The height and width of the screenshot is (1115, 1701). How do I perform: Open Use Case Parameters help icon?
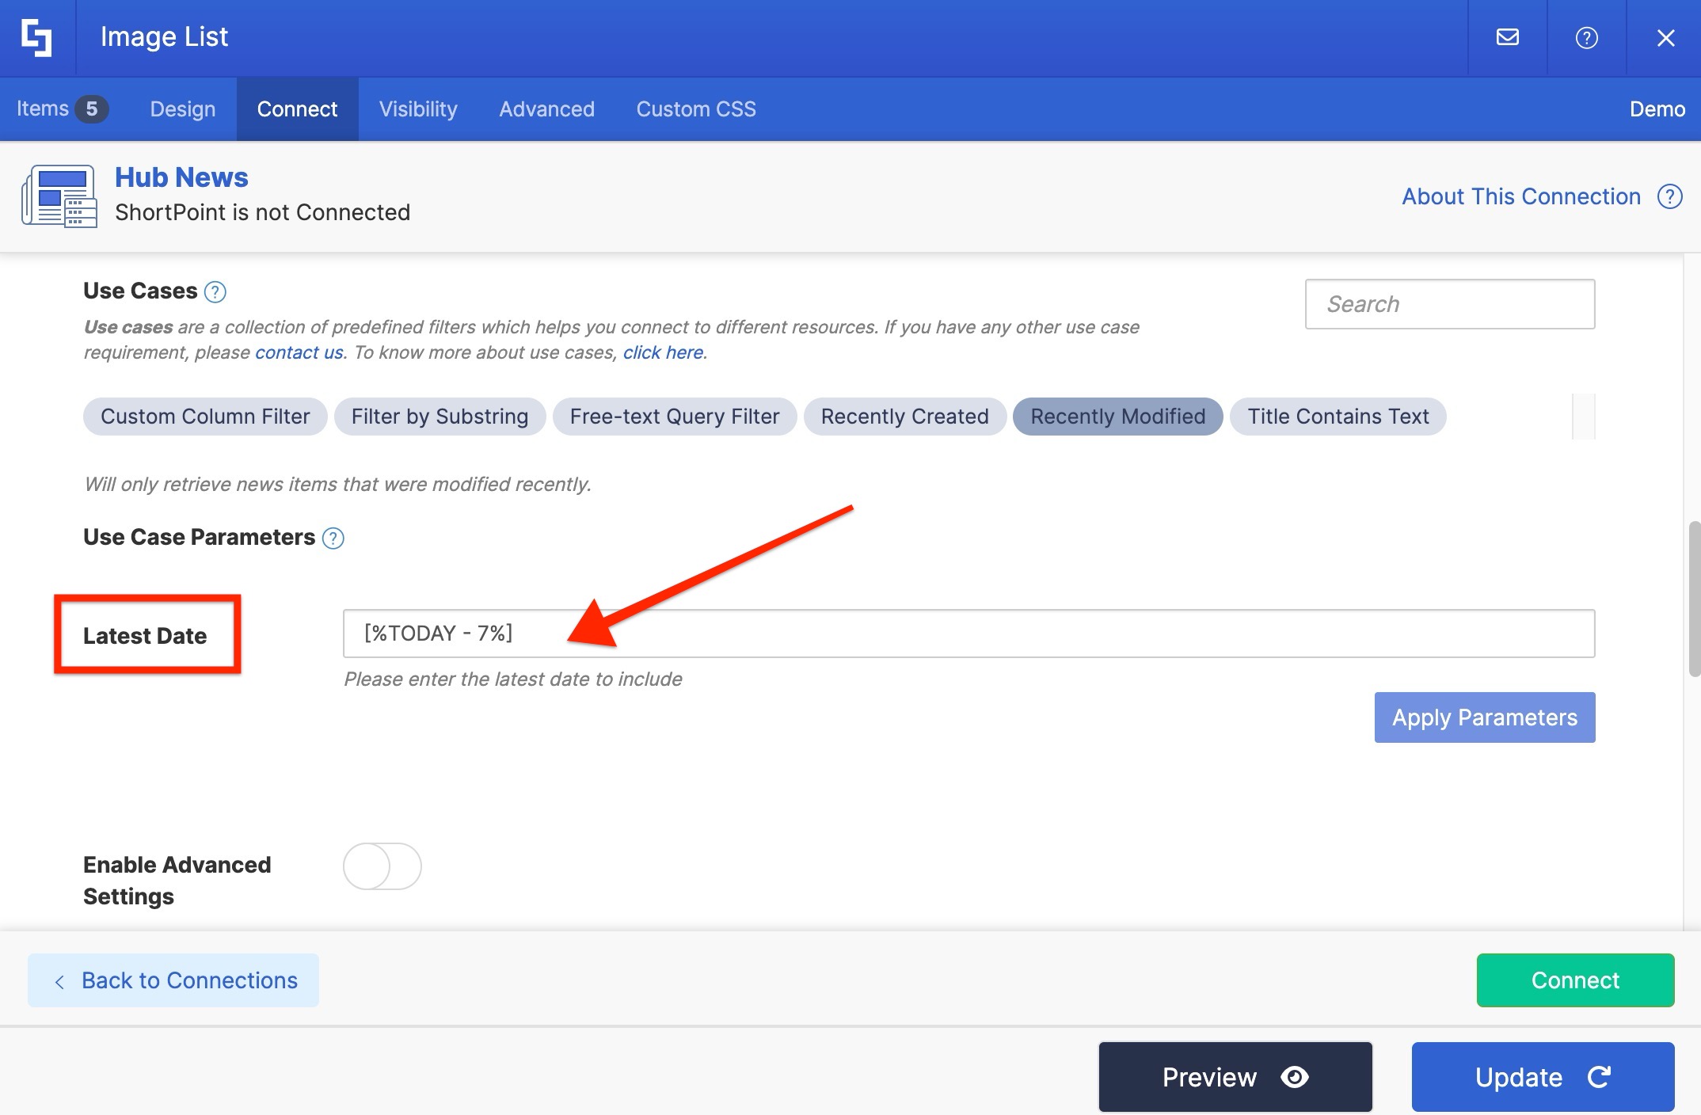(333, 538)
